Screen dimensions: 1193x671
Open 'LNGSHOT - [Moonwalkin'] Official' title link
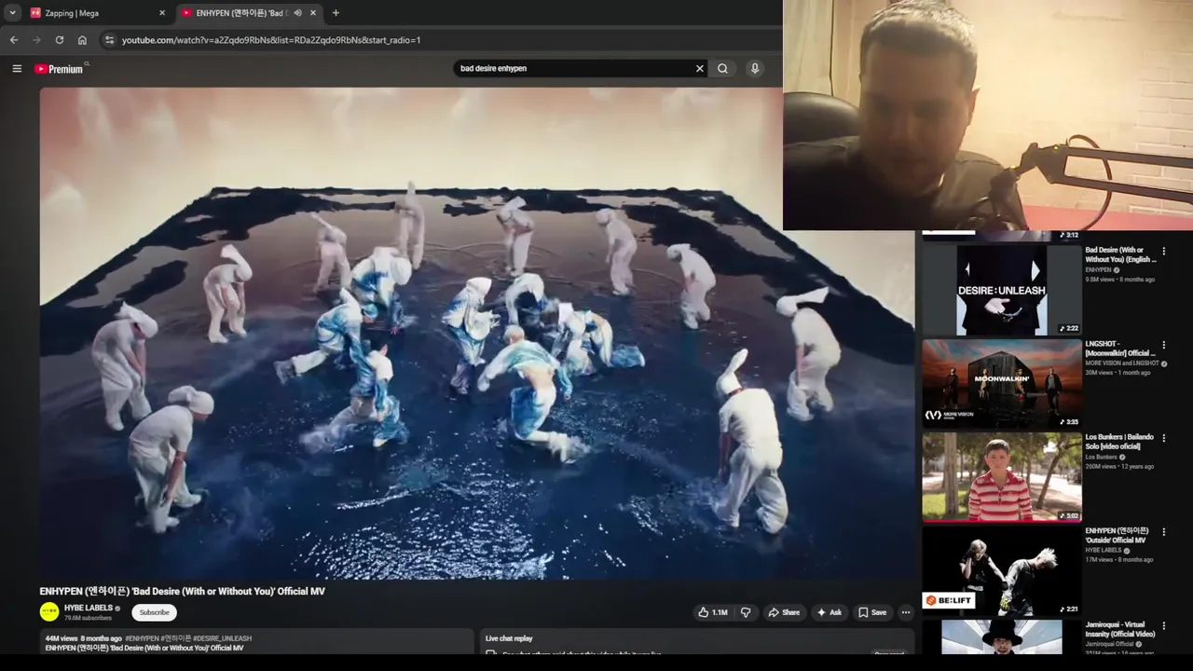pyautogui.click(x=1119, y=349)
